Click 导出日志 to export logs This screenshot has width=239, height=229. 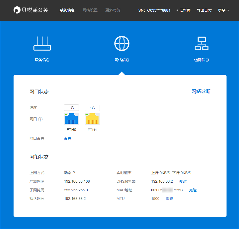pyautogui.click(x=204, y=10)
